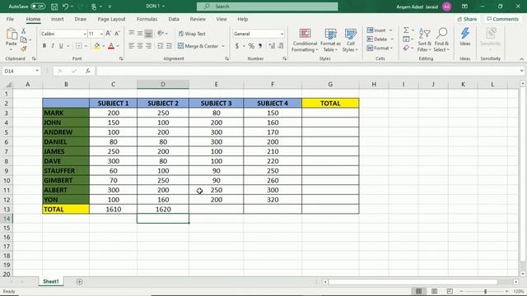Click the Accounting Number Format dollar icon
The image size is (527, 296).
[237, 46]
